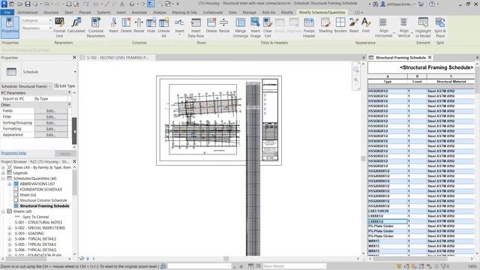Click Resize in the Rows panel

(223, 25)
